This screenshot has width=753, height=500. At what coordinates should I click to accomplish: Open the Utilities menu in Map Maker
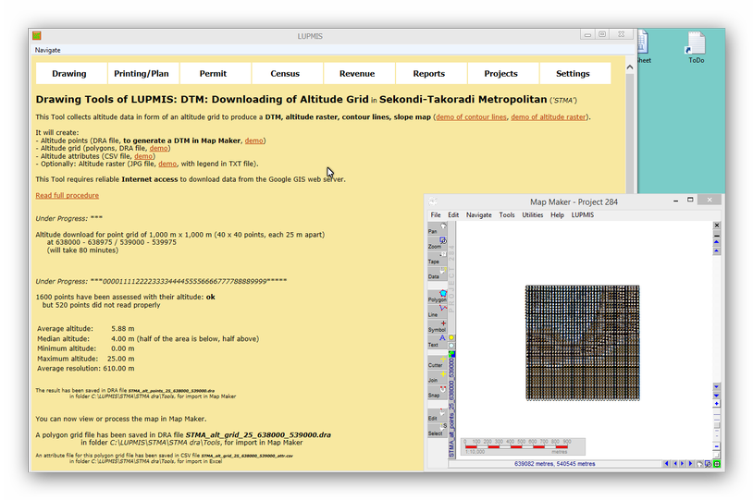pos(533,215)
